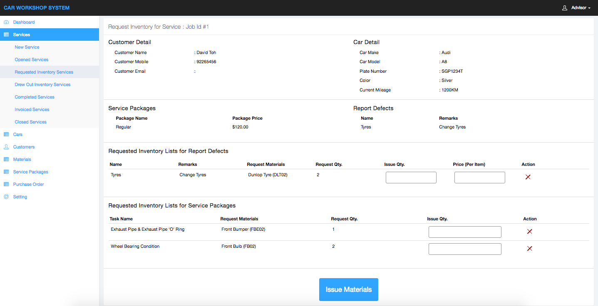
Task: Click Issue Qty field for Front Bulb
Action: coord(464,249)
